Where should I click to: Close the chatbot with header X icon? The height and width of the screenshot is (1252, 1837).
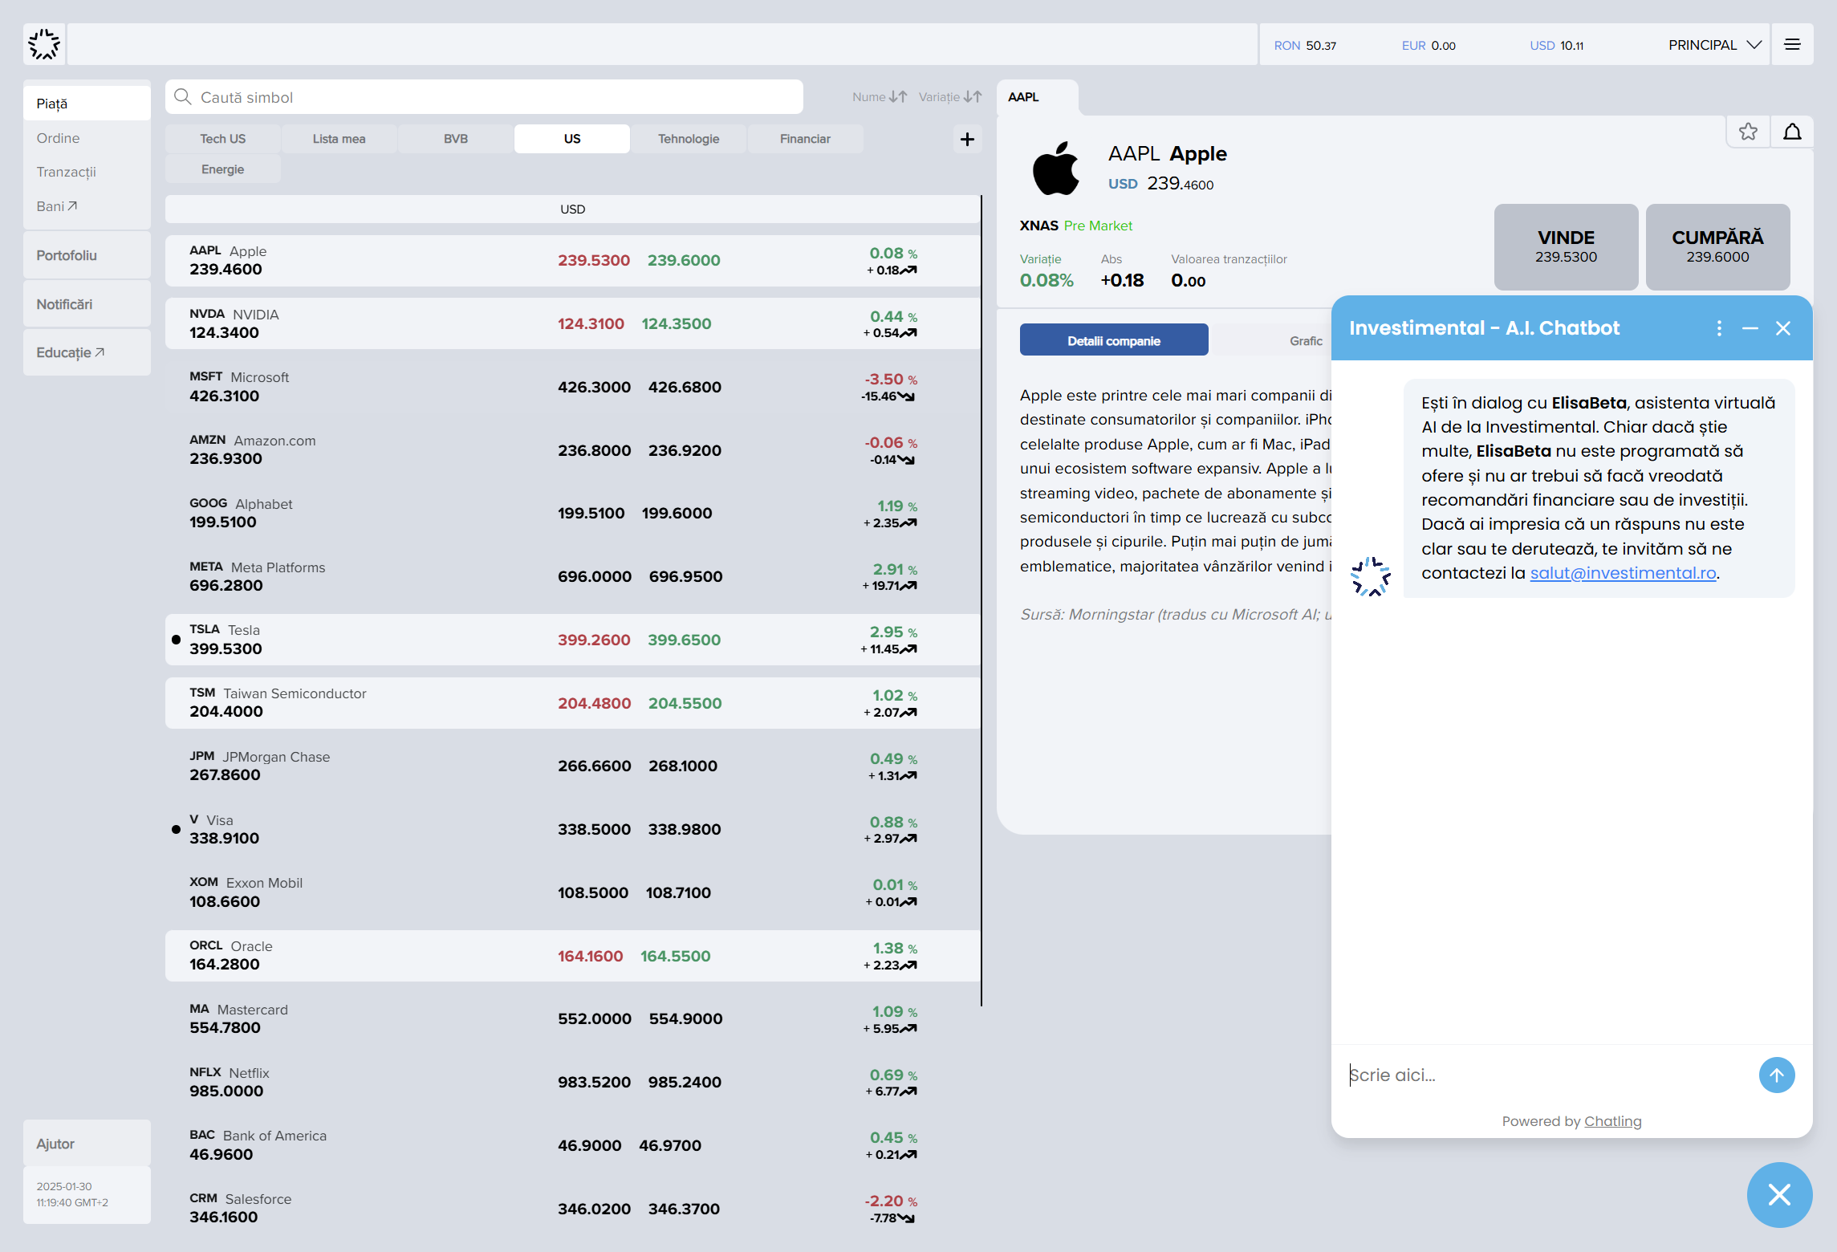(1783, 327)
